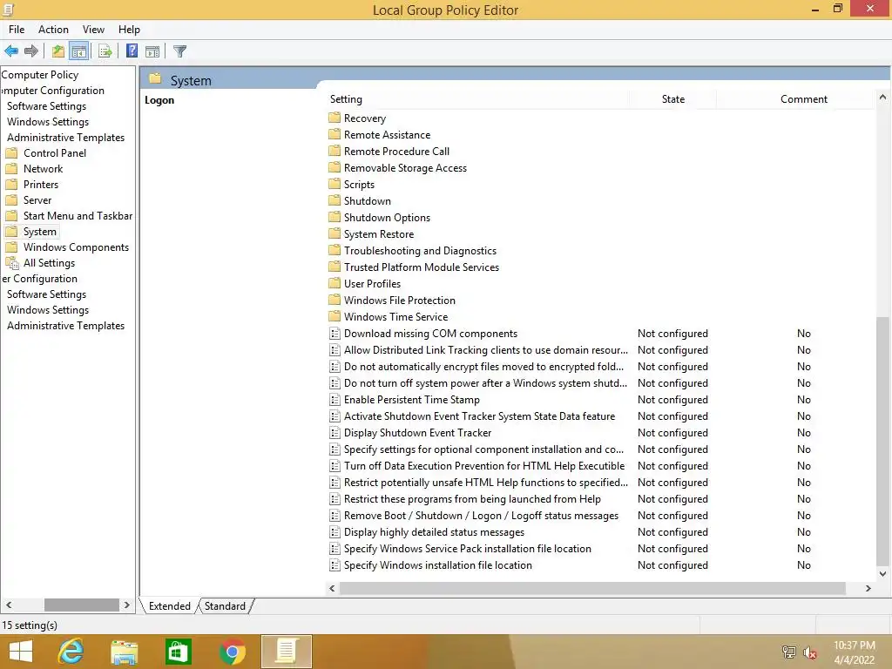The image size is (892, 669).
Task: Open the Windows Start button
Action: (x=21, y=652)
